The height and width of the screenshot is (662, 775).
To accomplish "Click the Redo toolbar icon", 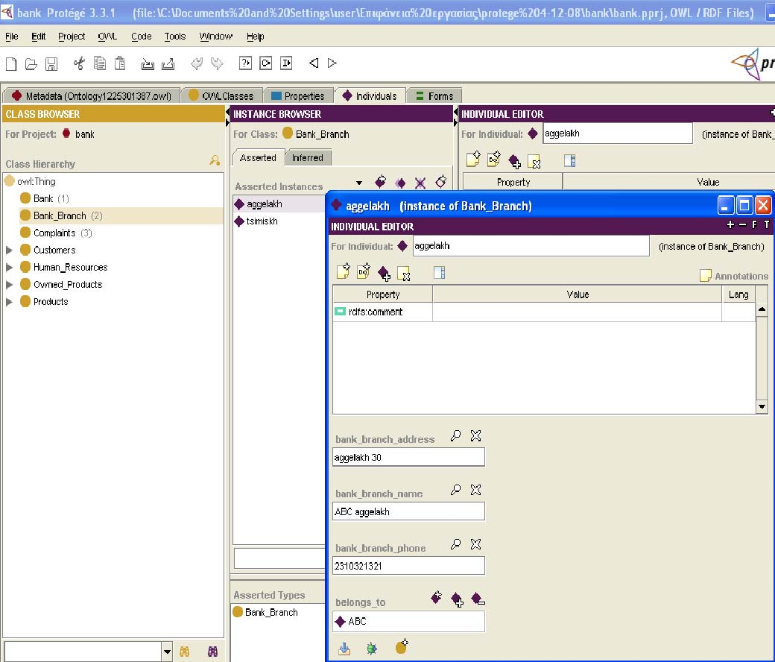I will [x=217, y=63].
